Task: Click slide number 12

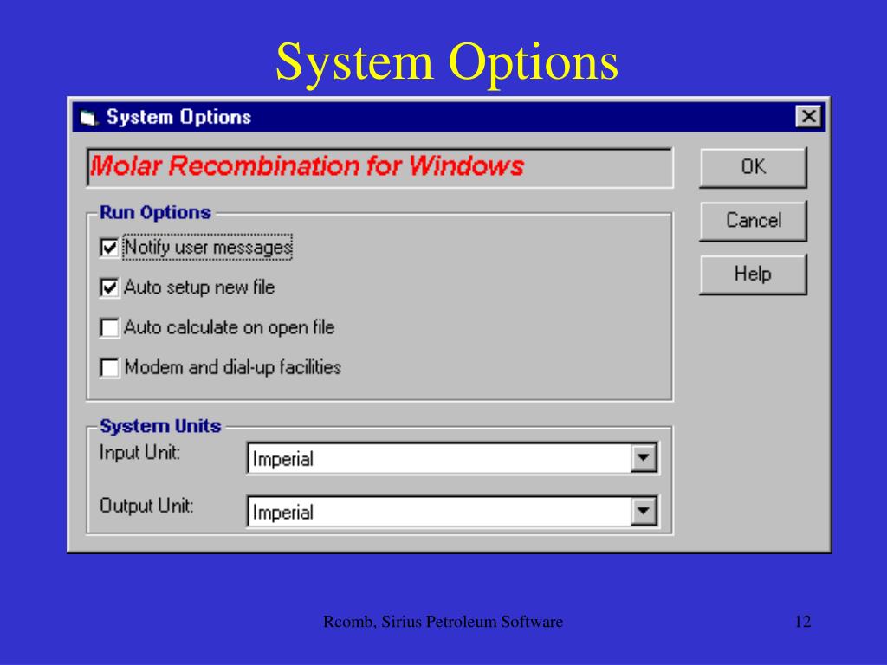Action: [x=803, y=622]
